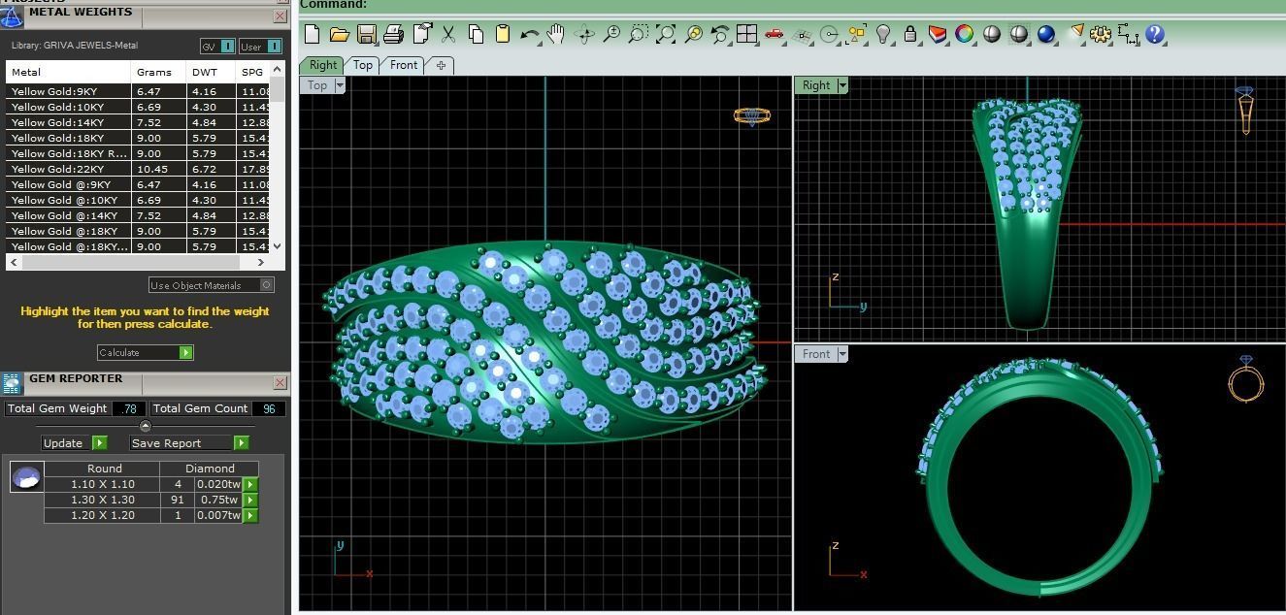This screenshot has height=615, width=1286.
Task: Click the metal list horizontal scrollbar right arrow
Action: tap(261, 262)
